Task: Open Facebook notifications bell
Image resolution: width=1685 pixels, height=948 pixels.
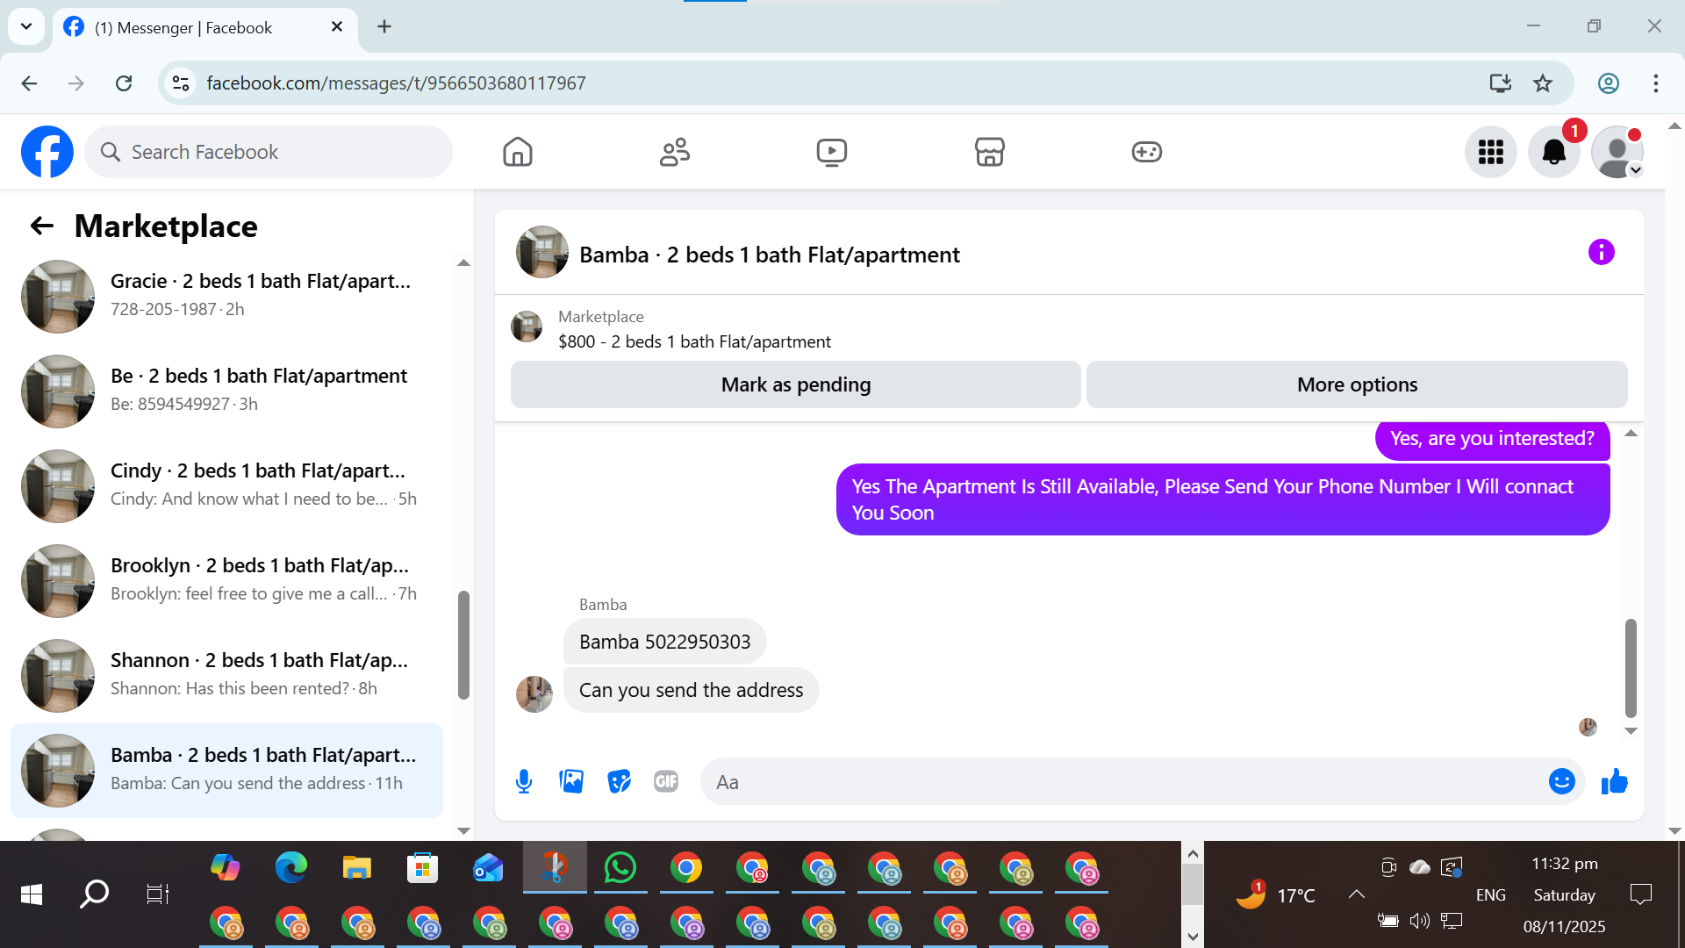Action: pos(1553,153)
